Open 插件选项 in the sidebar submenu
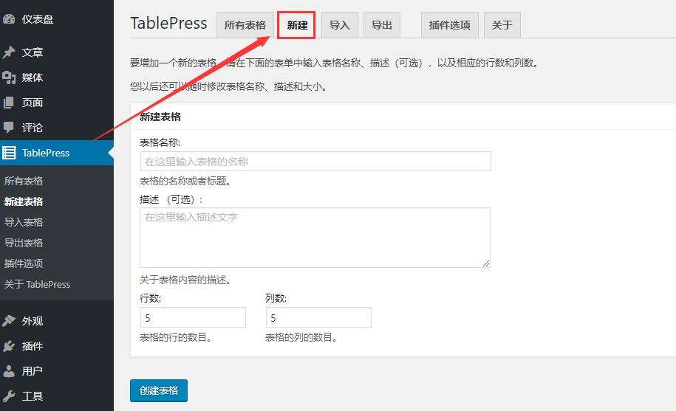 point(24,263)
